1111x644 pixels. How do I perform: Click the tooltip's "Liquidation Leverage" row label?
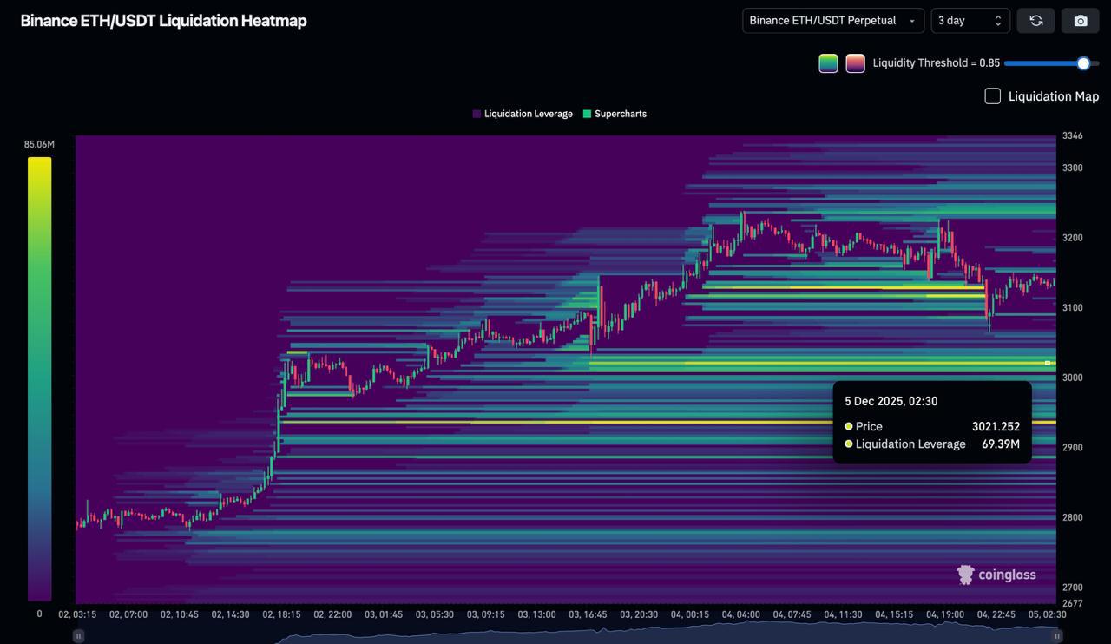click(x=910, y=444)
